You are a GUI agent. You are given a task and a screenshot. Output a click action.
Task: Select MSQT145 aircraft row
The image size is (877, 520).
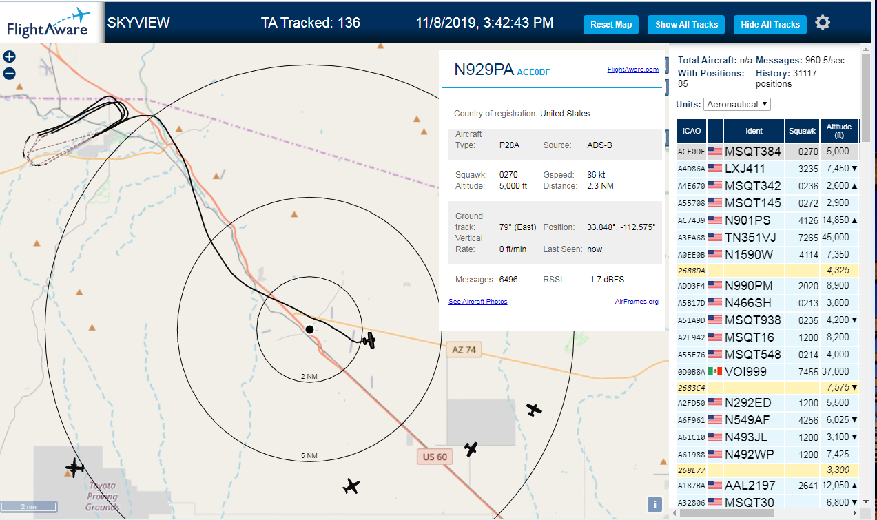coord(767,203)
